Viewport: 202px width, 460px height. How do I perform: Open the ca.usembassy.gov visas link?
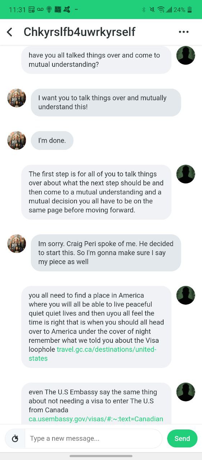(96, 419)
